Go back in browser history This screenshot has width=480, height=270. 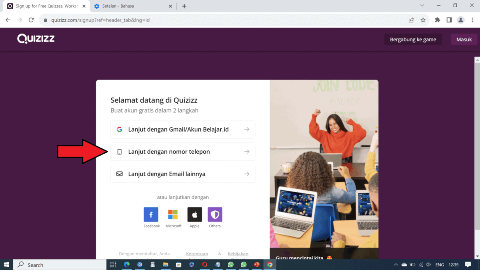point(8,20)
